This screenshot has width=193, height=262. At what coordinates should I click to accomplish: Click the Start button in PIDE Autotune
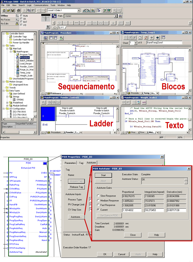pos(103,175)
